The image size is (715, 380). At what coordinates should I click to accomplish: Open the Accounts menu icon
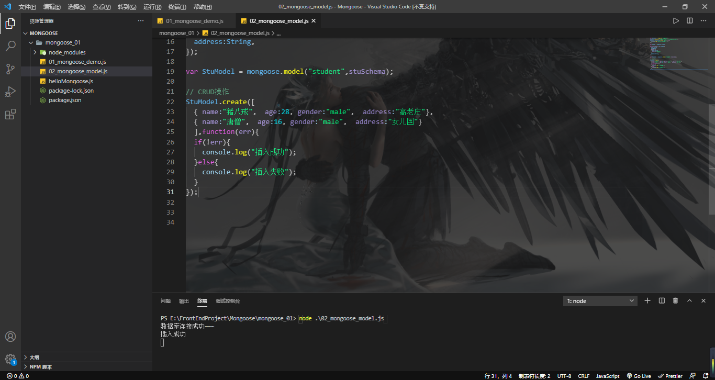point(10,337)
